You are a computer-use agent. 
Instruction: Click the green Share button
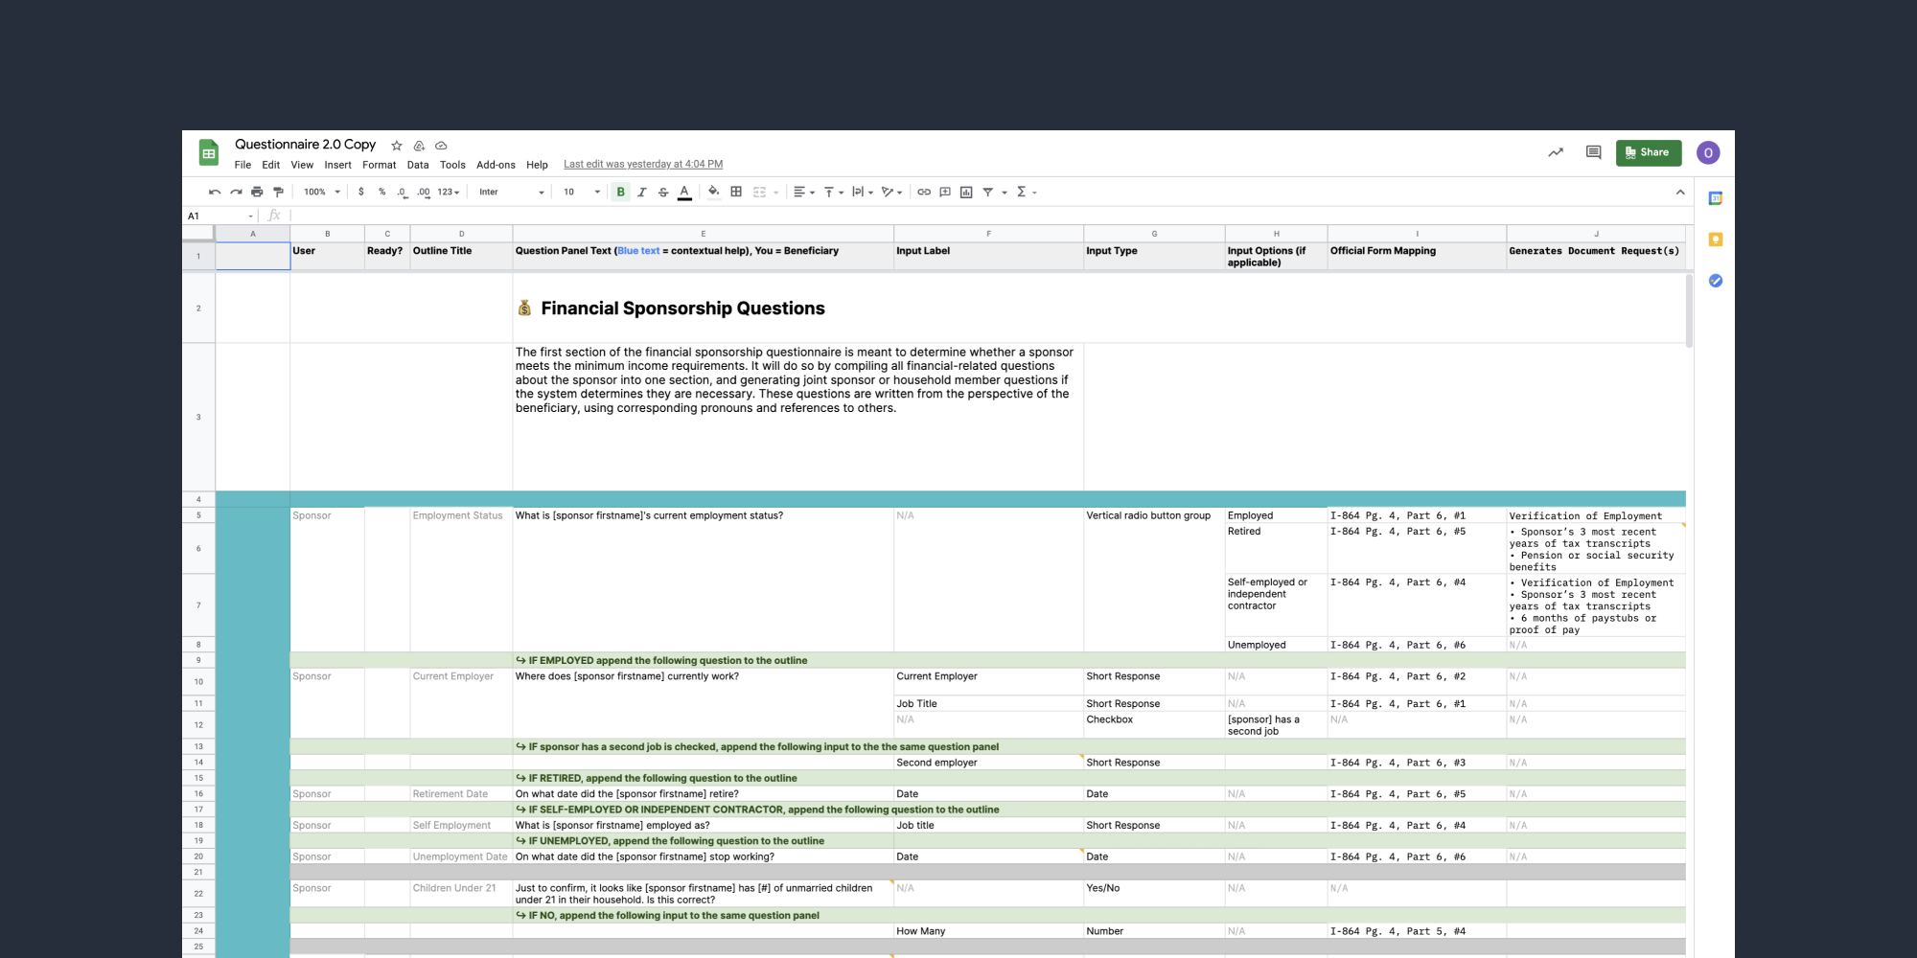[1648, 152]
